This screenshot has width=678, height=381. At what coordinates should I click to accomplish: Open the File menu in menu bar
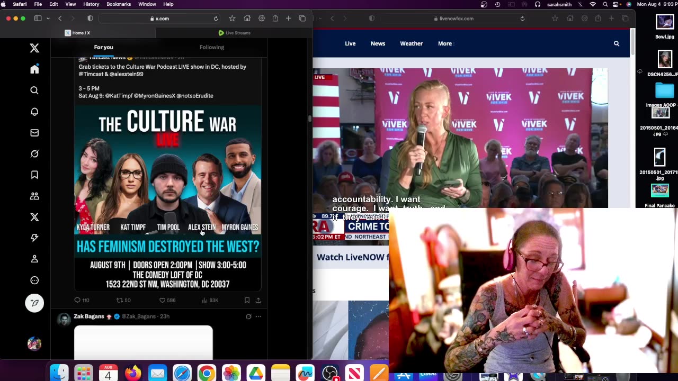[38, 4]
